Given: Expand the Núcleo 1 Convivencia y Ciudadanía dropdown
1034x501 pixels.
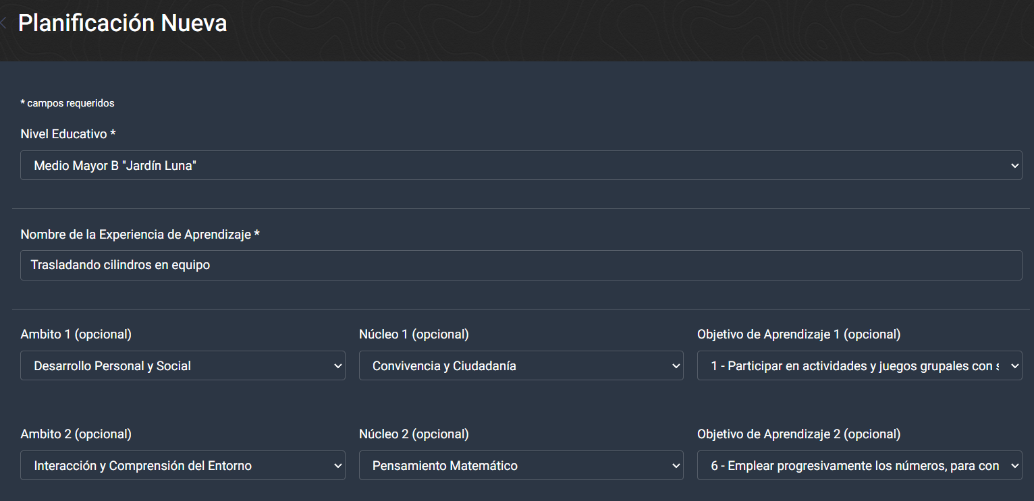Looking at the screenshot, I should pyautogui.click(x=520, y=365).
